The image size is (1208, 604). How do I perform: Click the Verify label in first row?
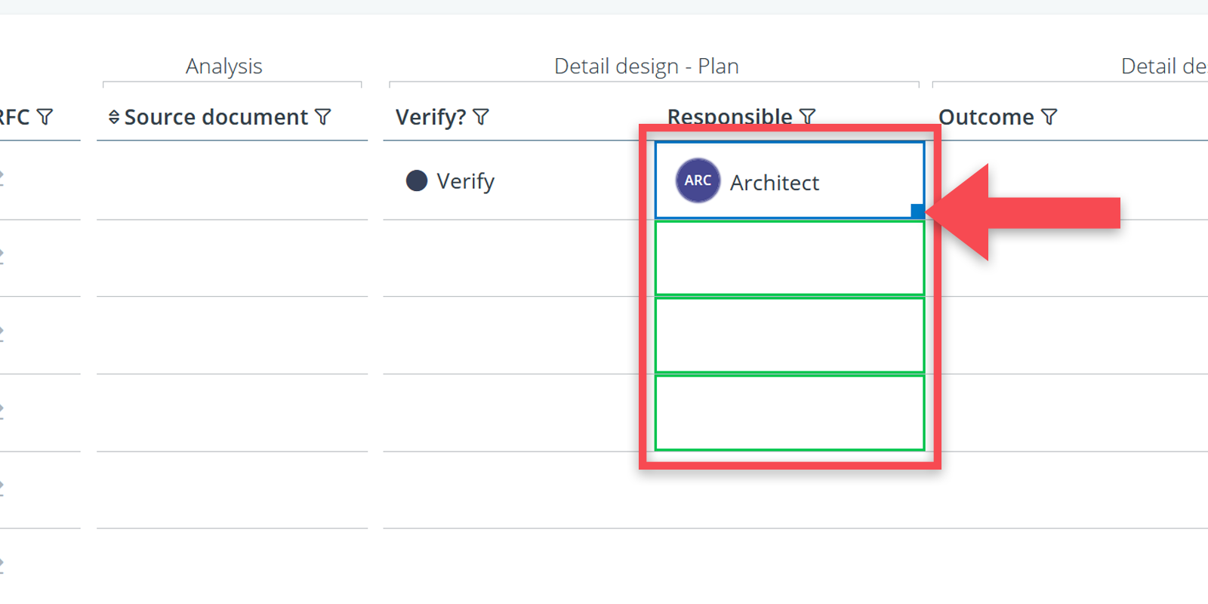pyautogui.click(x=465, y=181)
